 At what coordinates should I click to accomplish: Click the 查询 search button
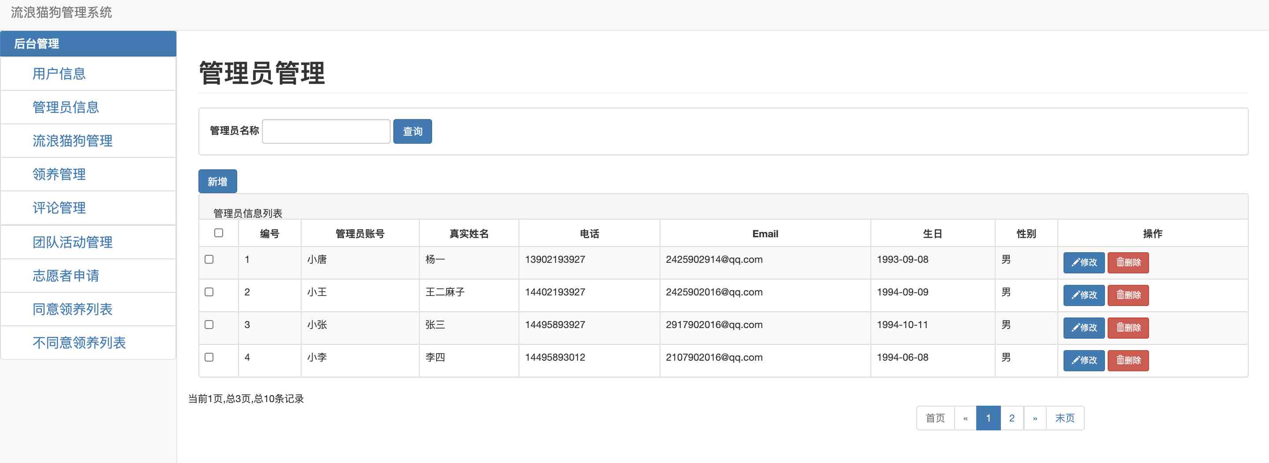[412, 131]
